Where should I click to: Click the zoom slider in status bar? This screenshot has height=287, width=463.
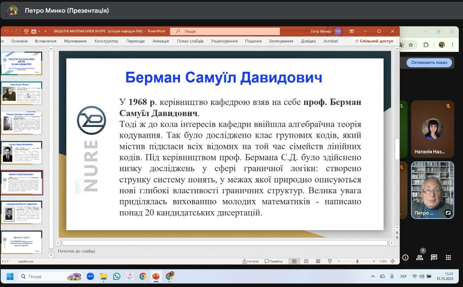(356, 261)
